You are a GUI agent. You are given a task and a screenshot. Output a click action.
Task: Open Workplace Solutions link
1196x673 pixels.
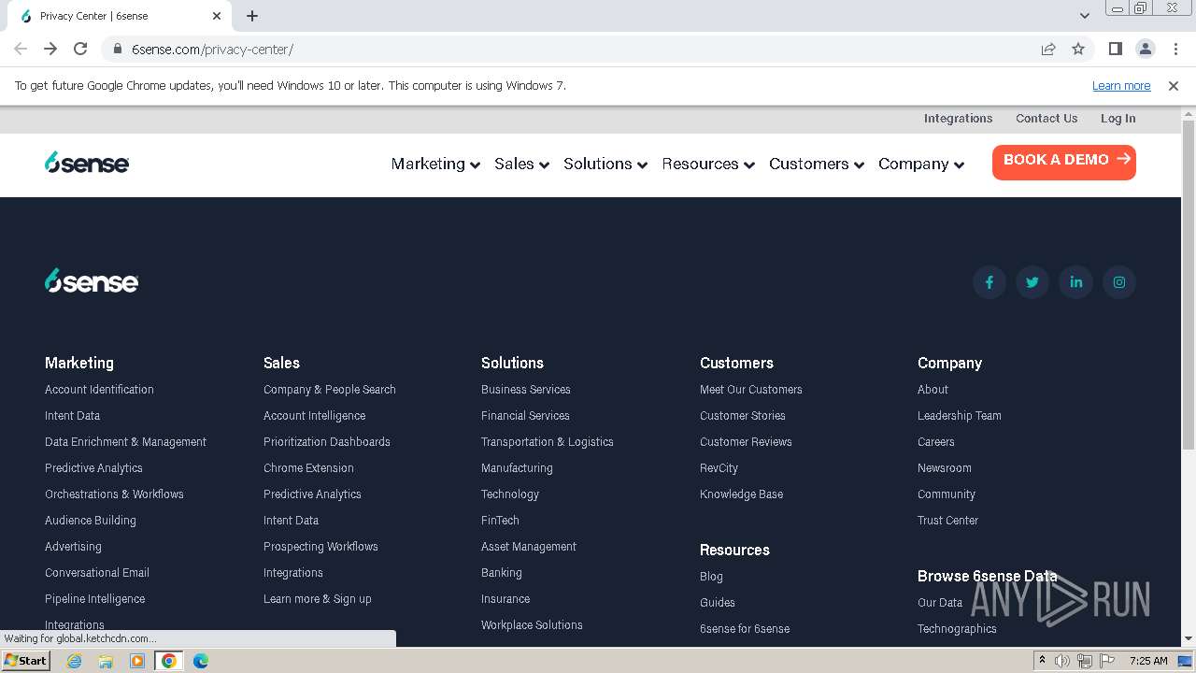pyautogui.click(x=532, y=625)
